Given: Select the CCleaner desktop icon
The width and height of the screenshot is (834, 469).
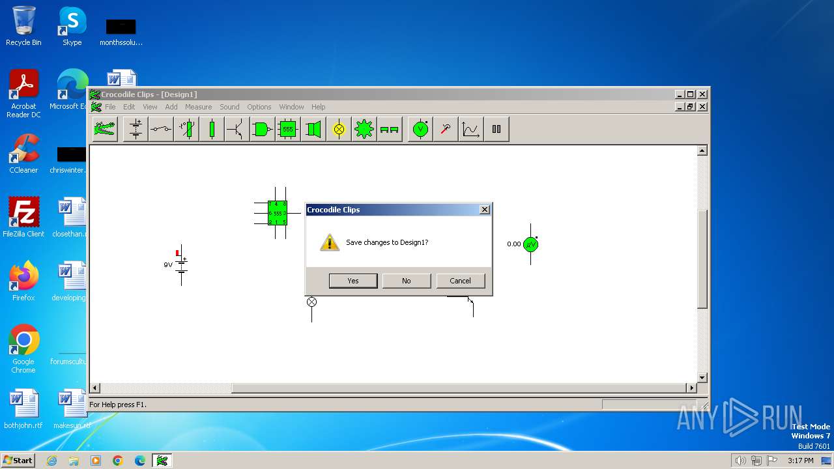Looking at the screenshot, I should (x=23, y=154).
